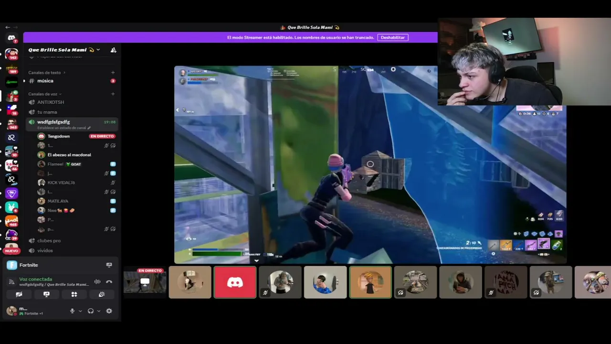This screenshot has height=344, width=611.
Task: Select the green-outlined cartoon avatar tile
Action: (x=370, y=282)
